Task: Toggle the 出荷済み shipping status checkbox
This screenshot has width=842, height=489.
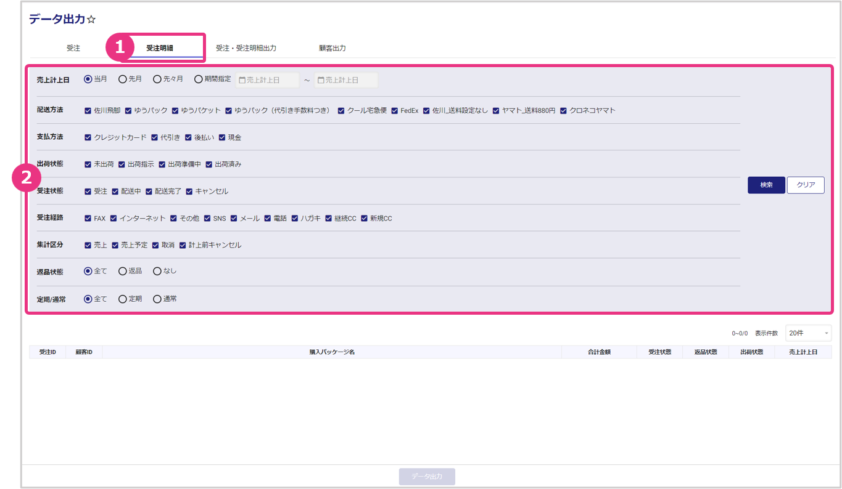Action: coord(209,164)
